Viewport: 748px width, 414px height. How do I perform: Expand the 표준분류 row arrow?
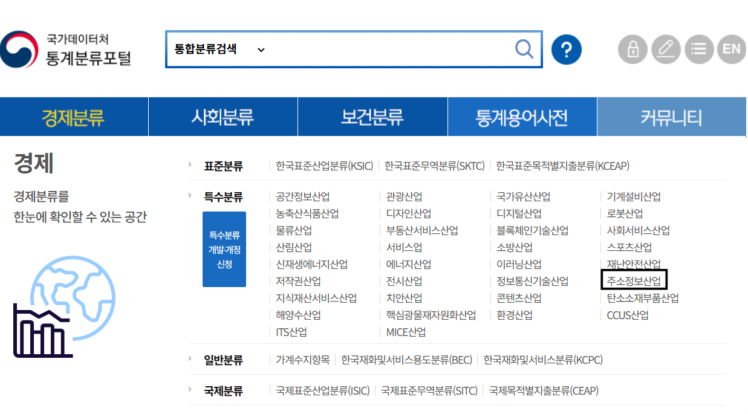pos(190,164)
